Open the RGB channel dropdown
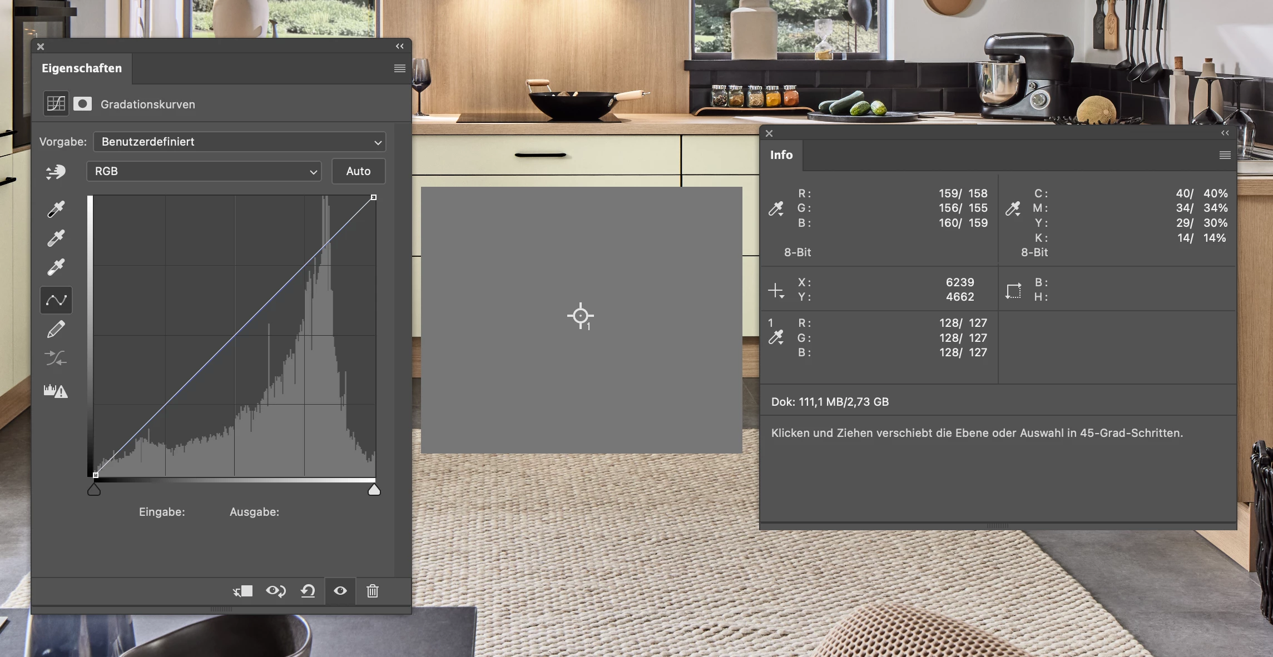Image resolution: width=1273 pixels, height=657 pixels. [204, 171]
